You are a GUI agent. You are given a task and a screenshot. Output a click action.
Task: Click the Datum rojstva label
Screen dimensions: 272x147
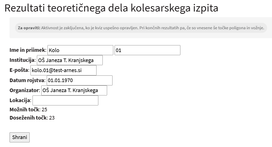(27, 80)
